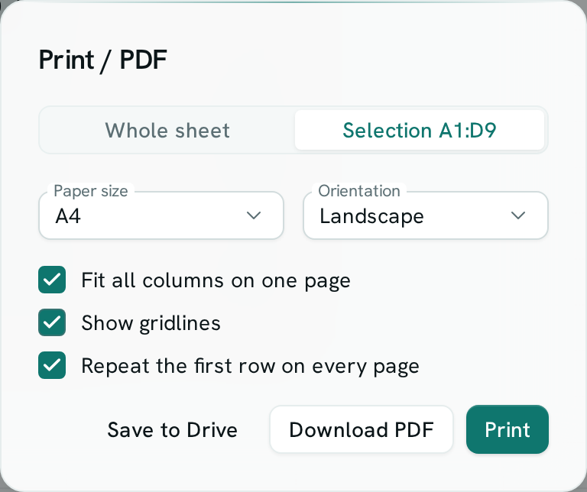This screenshot has width=587, height=492.
Task: Click the Download PDF button
Action: (x=362, y=429)
